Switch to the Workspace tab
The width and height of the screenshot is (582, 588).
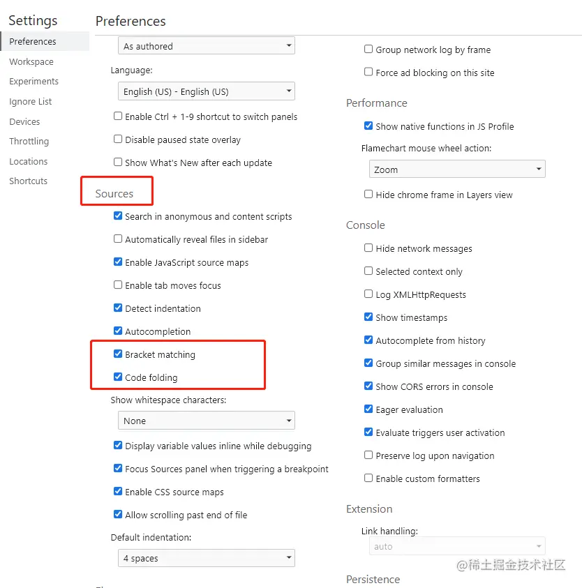pyautogui.click(x=31, y=62)
